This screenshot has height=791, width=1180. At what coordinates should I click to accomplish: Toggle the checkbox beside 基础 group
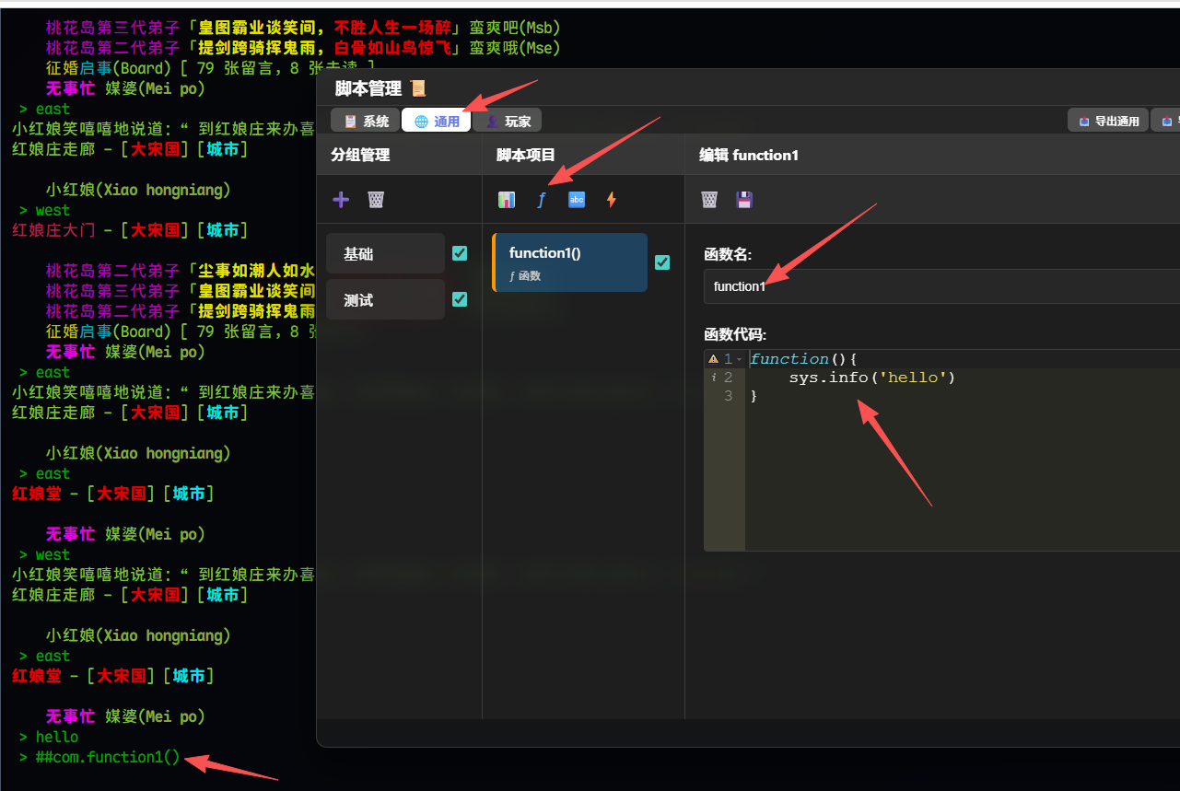point(459,252)
